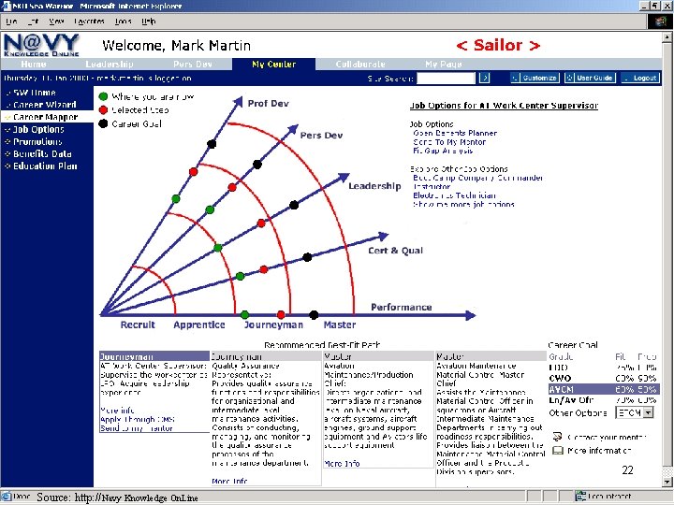674x505 pixels.
Task: Open the Fit Gap Analysis link
Action: [x=443, y=151]
